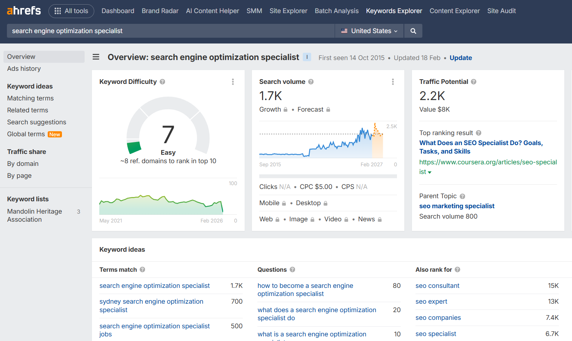
Task: Click the search volume trend chart
Action: pyautogui.click(x=328, y=140)
